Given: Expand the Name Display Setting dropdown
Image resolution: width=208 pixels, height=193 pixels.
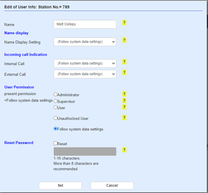Looking at the screenshot, I should (x=85, y=42).
